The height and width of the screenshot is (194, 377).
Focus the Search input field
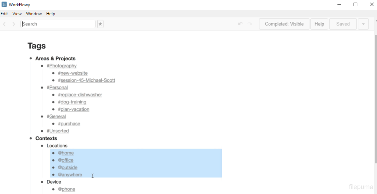(x=58, y=24)
